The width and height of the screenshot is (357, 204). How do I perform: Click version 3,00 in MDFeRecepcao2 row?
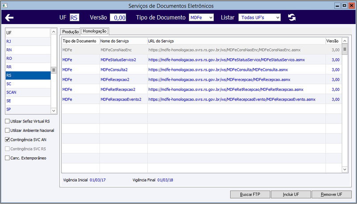(336, 80)
